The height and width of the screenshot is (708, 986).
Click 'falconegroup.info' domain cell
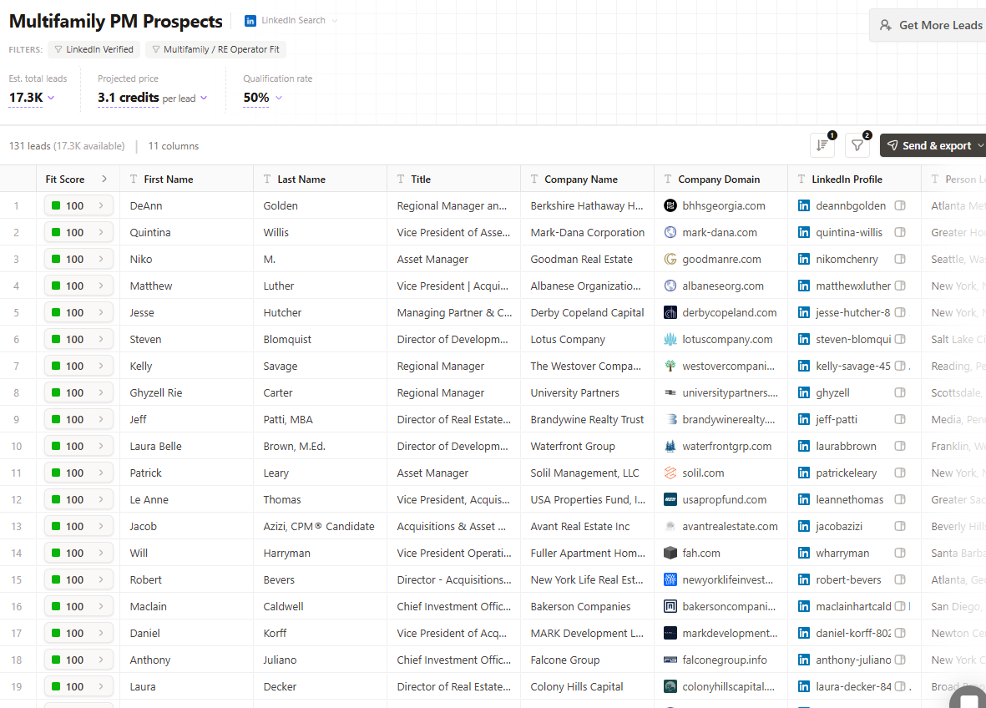[721, 660]
